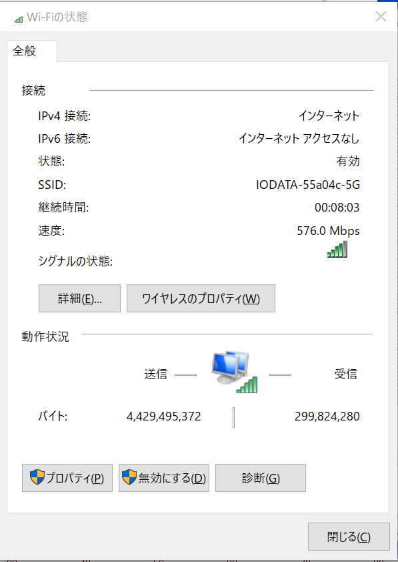Click the connection duration 00:08:03
Screen dimensions: 398x562
point(337,208)
